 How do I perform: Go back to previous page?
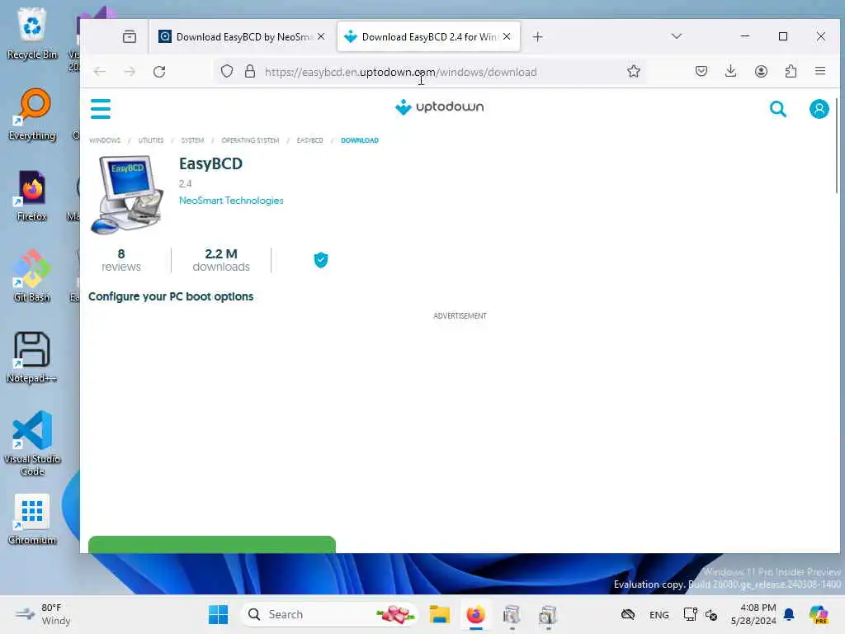[x=100, y=72]
